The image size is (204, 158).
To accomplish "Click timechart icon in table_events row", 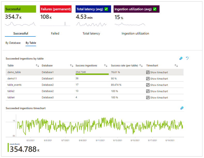I will tap(148, 85).
